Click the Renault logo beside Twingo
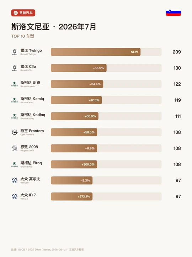Image resolution: width=192 pixels, height=257 pixels. [x=15, y=52]
